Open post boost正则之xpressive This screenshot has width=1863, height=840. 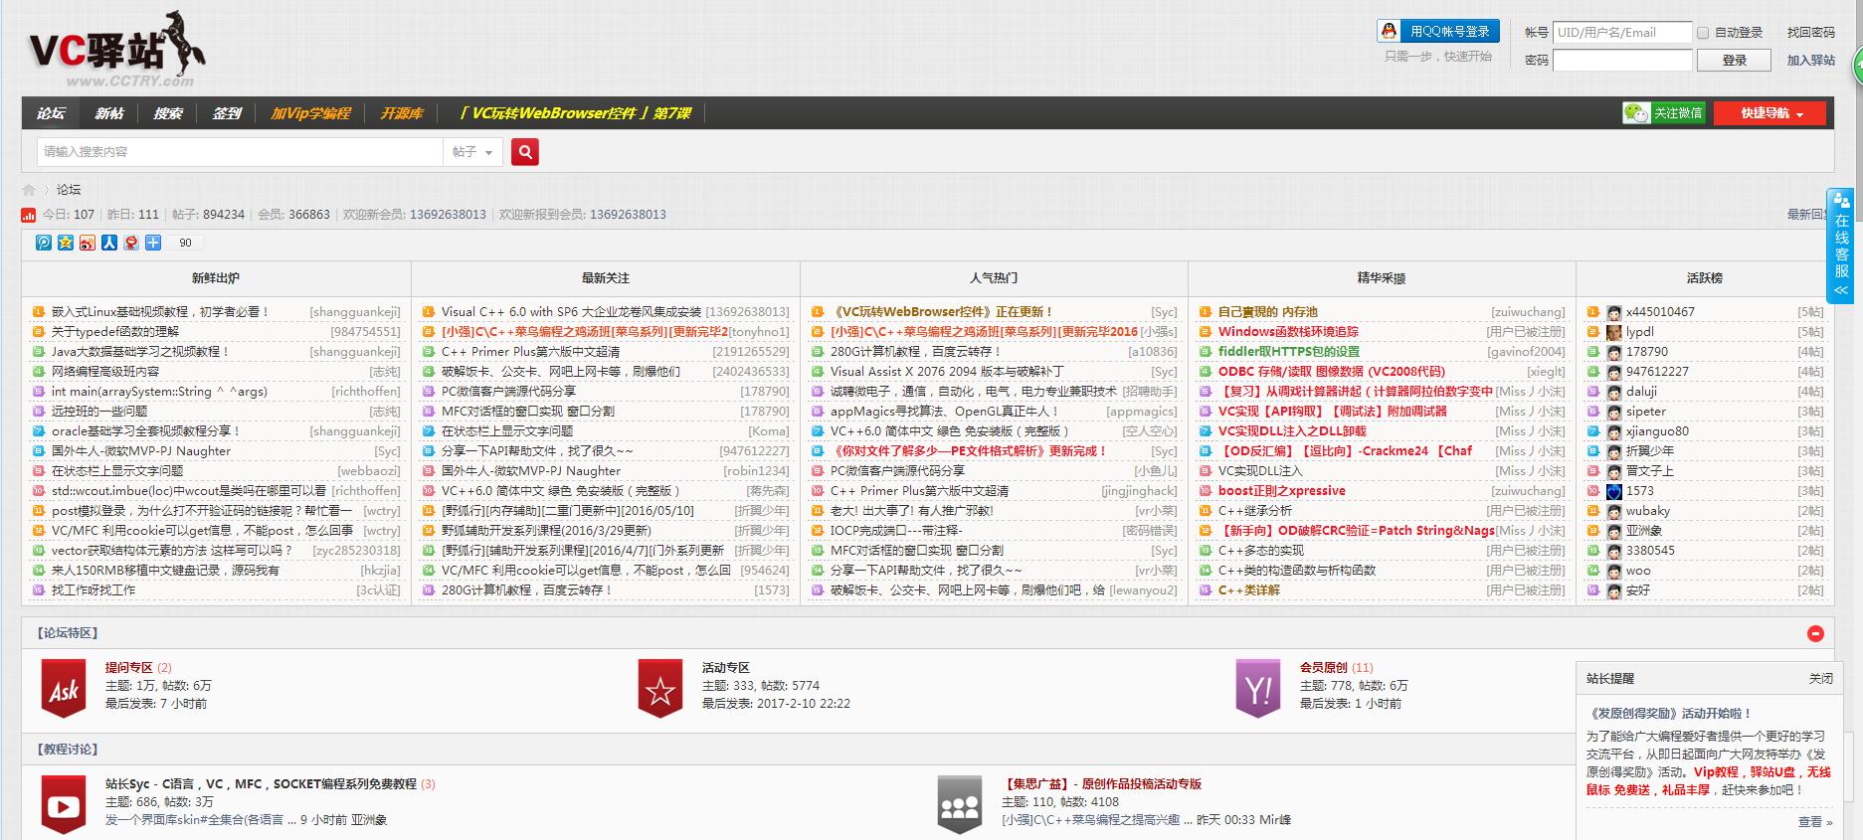pyautogui.click(x=1281, y=491)
